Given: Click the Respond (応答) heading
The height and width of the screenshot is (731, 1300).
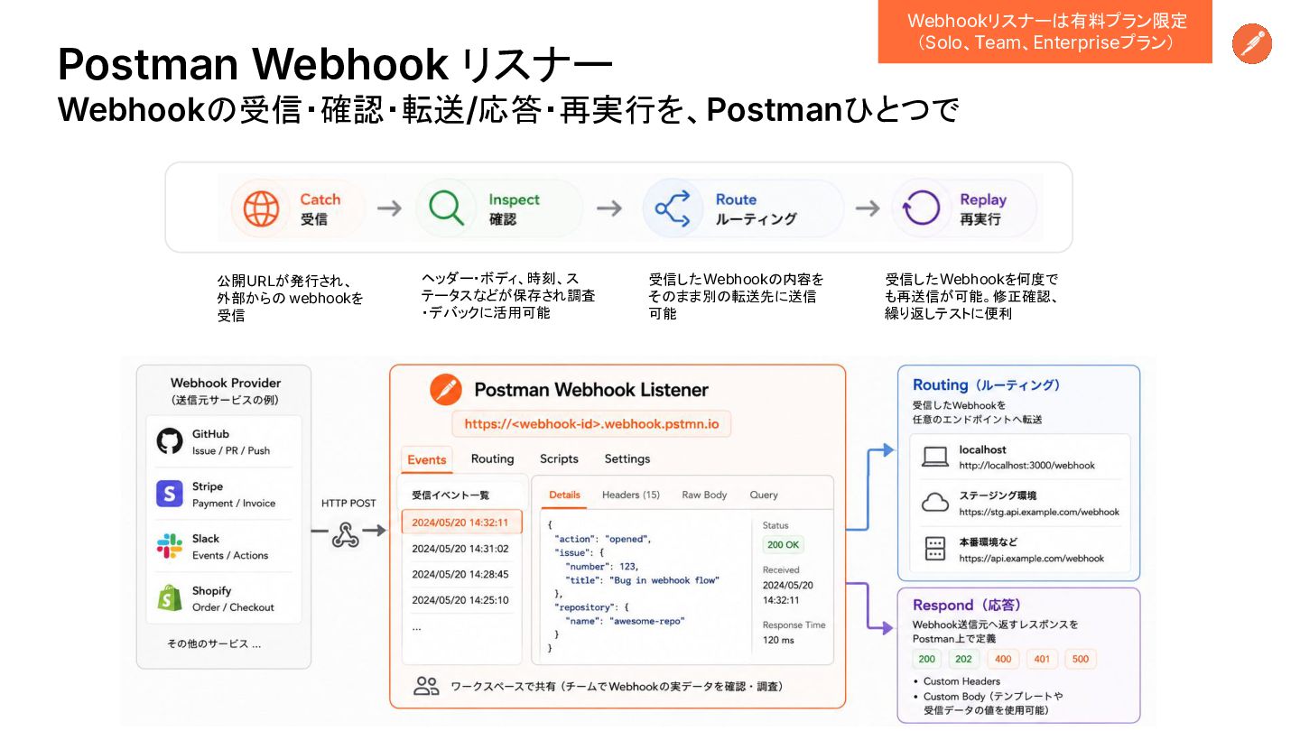Looking at the screenshot, I should (x=967, y=606).
